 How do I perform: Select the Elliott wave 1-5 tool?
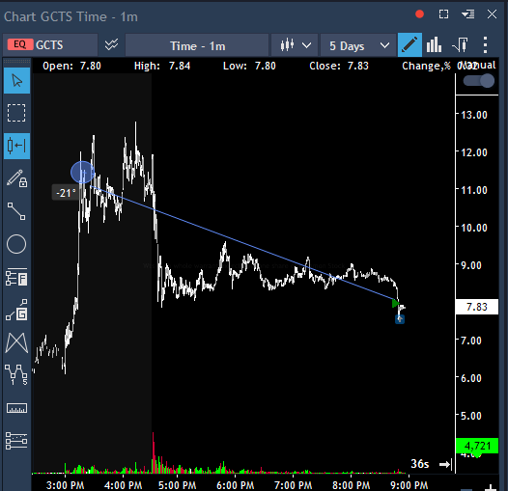(16, 375)
